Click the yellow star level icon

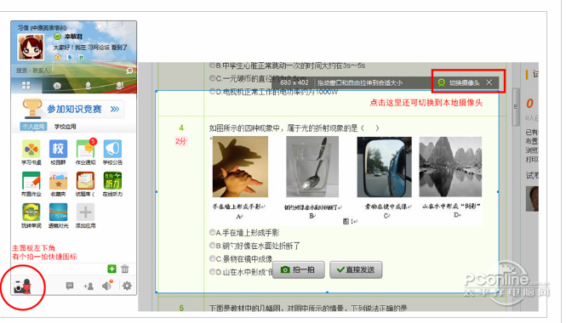click(x=57, y=57)
